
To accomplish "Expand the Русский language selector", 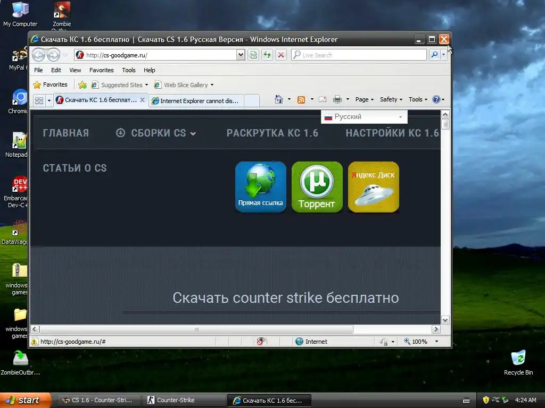I will tap(364, 117).
